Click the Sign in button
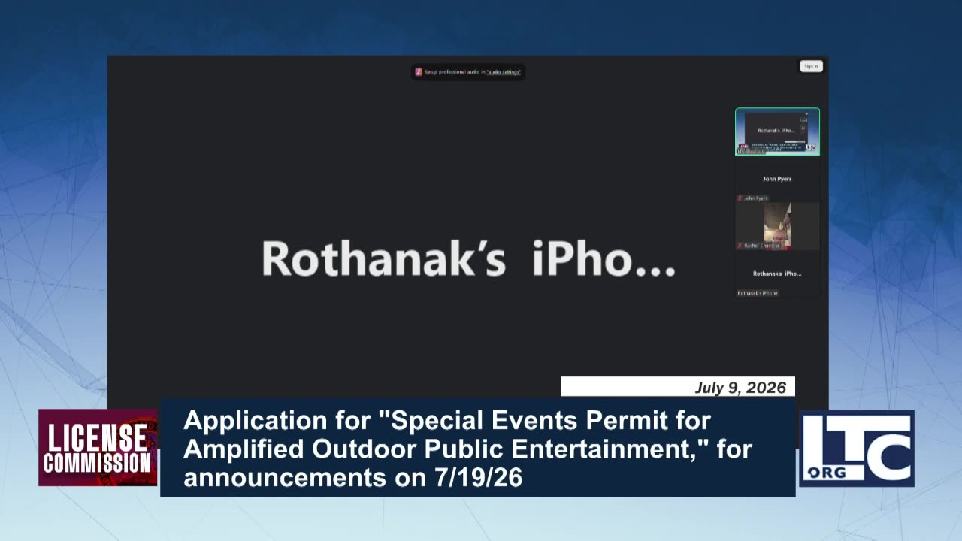Screen dimensions: 962x541 tap(811, 66)
